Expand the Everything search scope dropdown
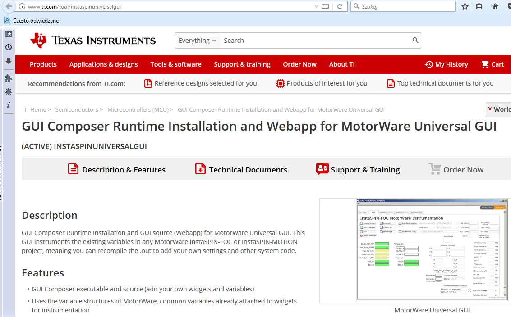Viewport: 511px width, 317px height. coord(198,41)
